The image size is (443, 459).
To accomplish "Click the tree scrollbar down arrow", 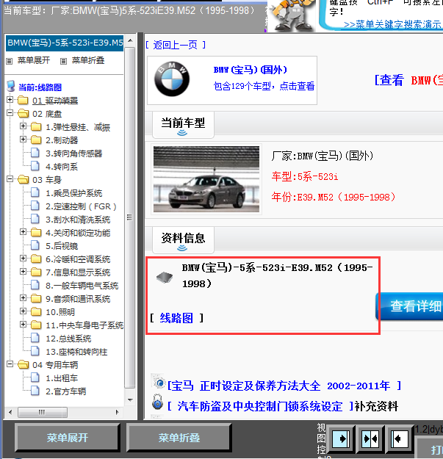I will [130, 400].
